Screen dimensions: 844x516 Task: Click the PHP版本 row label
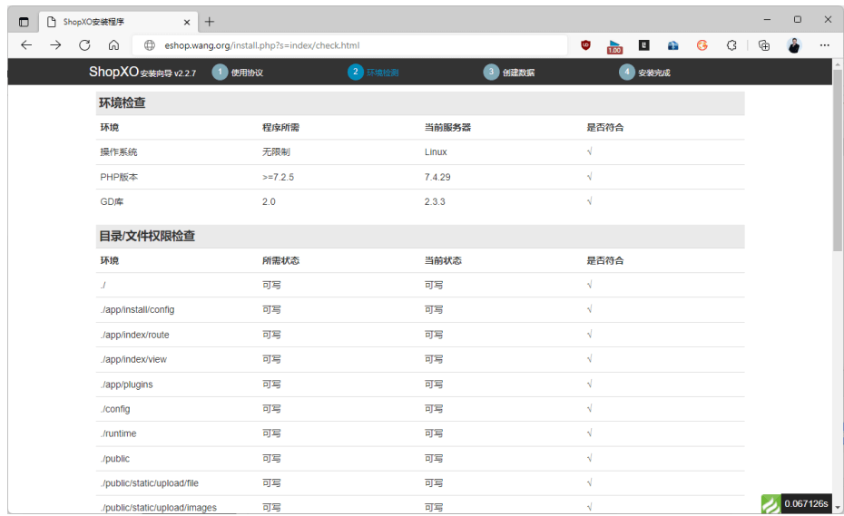click(x=119, y=177)
